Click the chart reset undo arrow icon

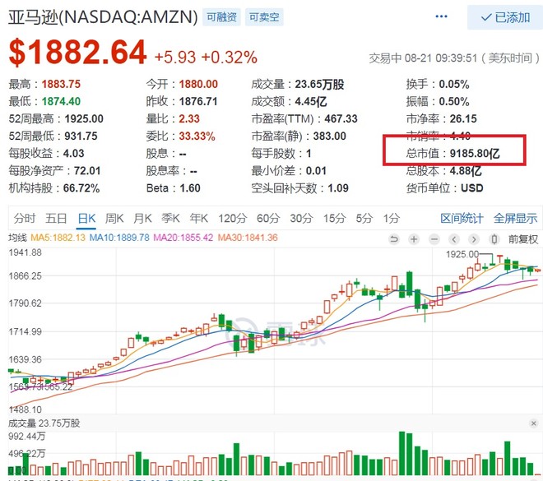pyautogui.click(x=394, y=239)
